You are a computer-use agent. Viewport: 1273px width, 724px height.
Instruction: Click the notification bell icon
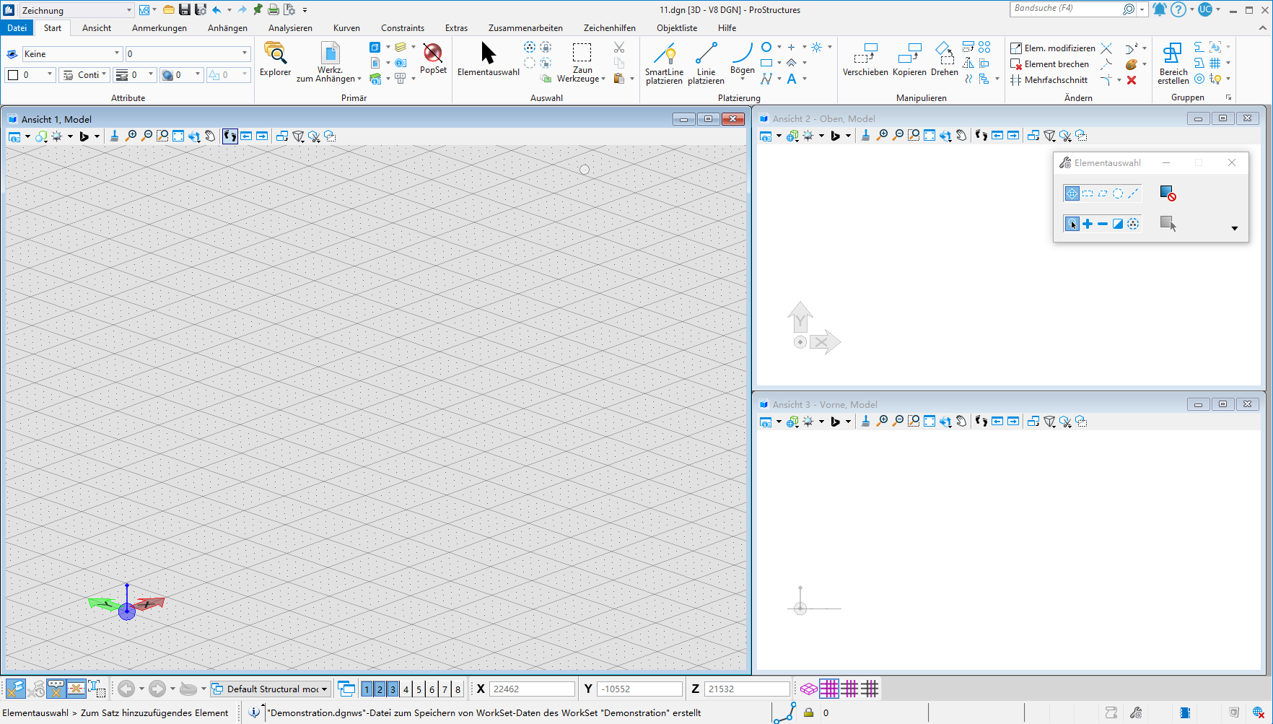(1159, 9)
